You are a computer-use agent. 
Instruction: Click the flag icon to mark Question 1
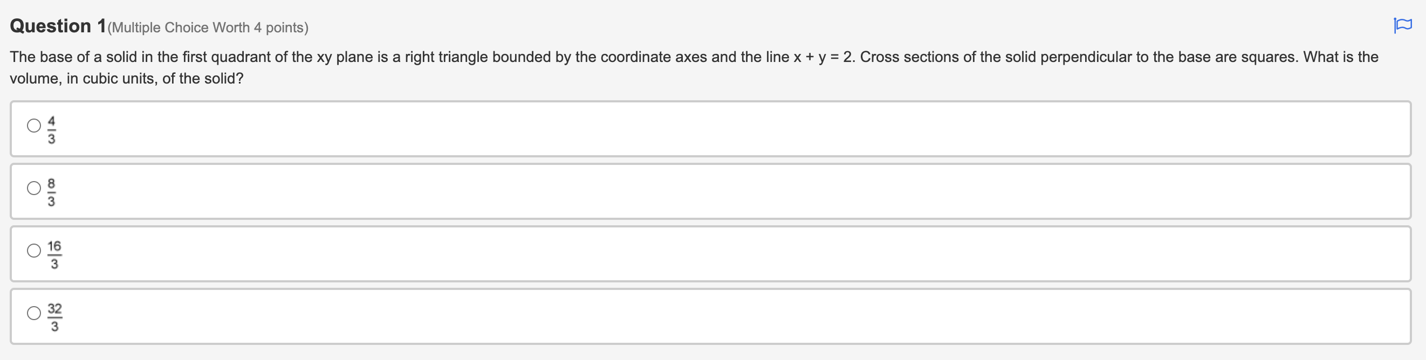coord(1403,24)
